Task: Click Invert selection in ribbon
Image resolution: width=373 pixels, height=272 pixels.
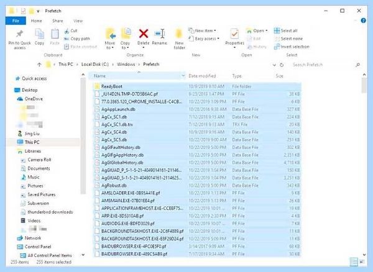Action: point(292,47)
